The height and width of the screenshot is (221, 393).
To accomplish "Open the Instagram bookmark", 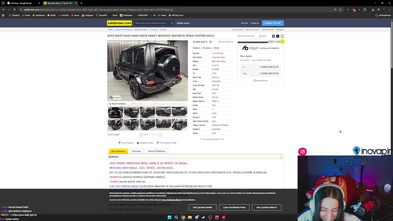I will tap(88, 15).
